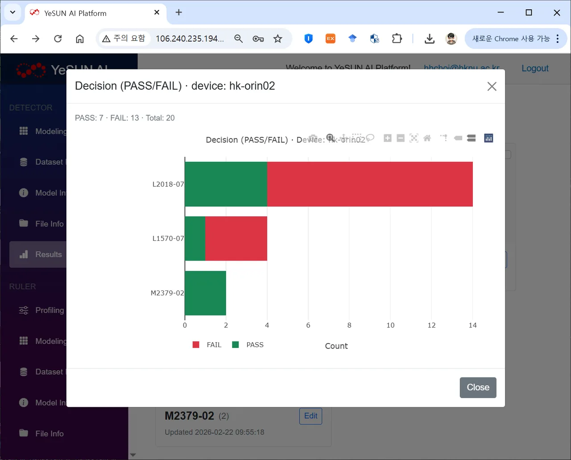The height and width of the screenshot is (460, 571).
Task: Click the Logout link
Action: tap(535, 68)
